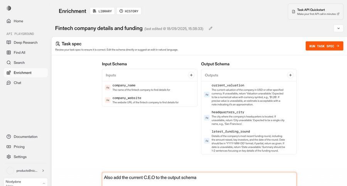Click the schema edit suggestion text box
347x186 pixels.
199,179
